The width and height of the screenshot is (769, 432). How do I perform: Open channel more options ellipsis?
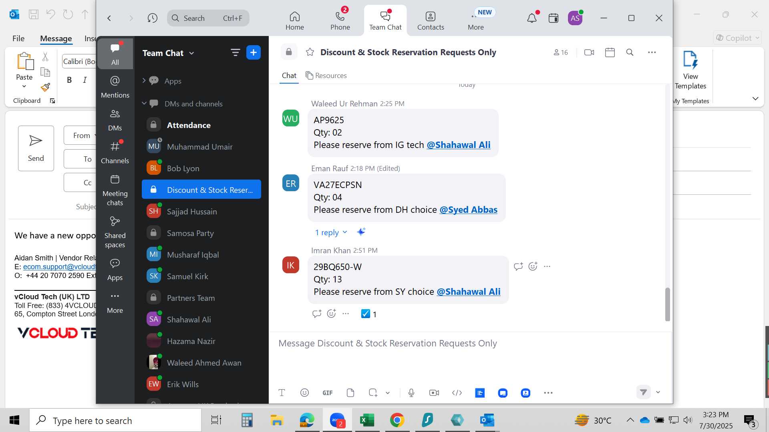652,52
